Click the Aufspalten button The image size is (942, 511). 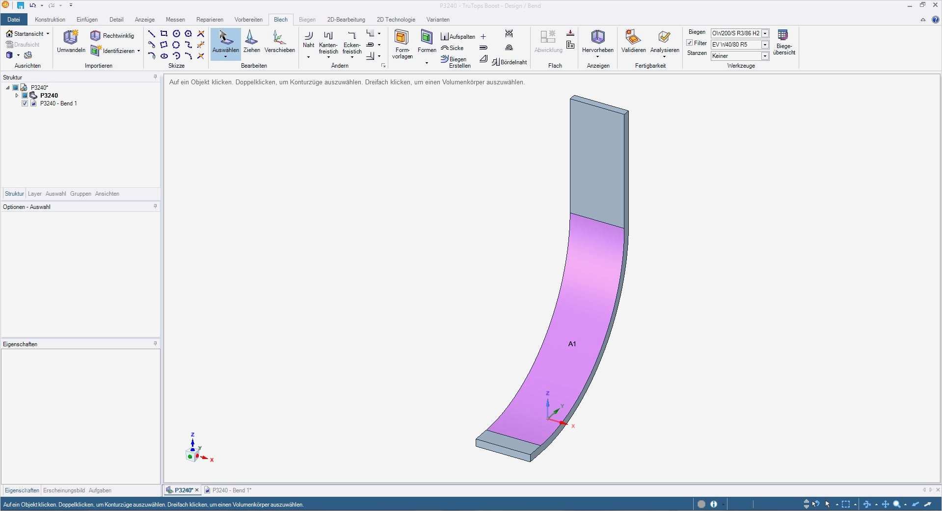[458, 37]
